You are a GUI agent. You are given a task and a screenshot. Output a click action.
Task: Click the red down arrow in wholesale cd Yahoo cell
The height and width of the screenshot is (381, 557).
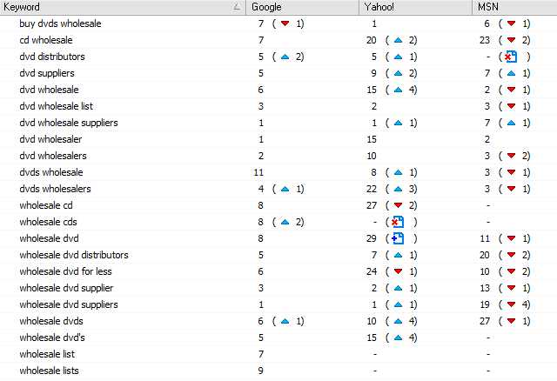coord(399,205)
